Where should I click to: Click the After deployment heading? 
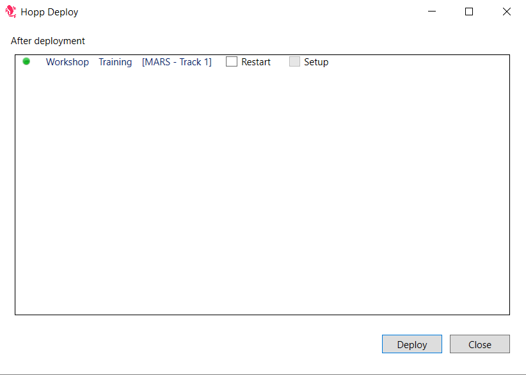[x=47, y=40]
